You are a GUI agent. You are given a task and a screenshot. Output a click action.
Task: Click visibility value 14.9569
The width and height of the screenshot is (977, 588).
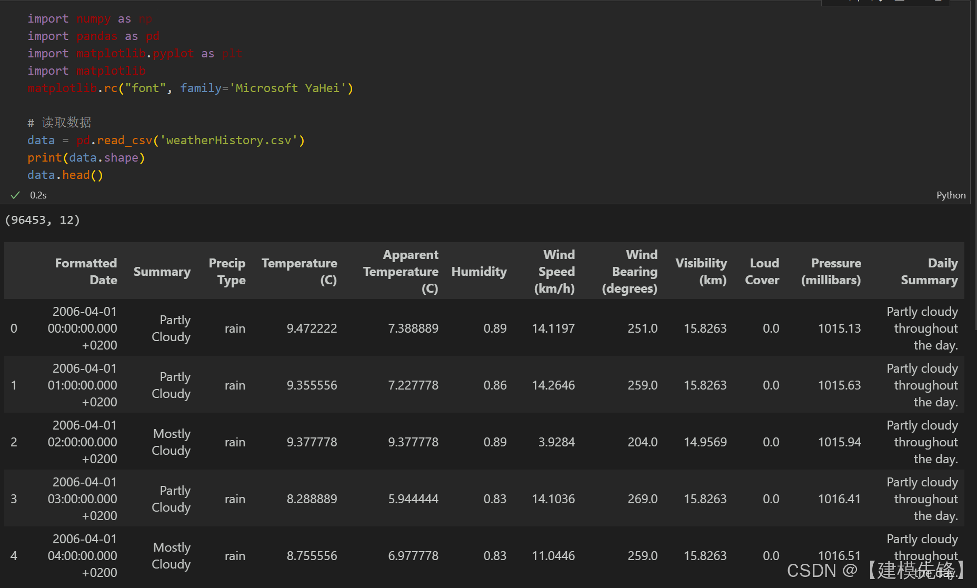705,442
